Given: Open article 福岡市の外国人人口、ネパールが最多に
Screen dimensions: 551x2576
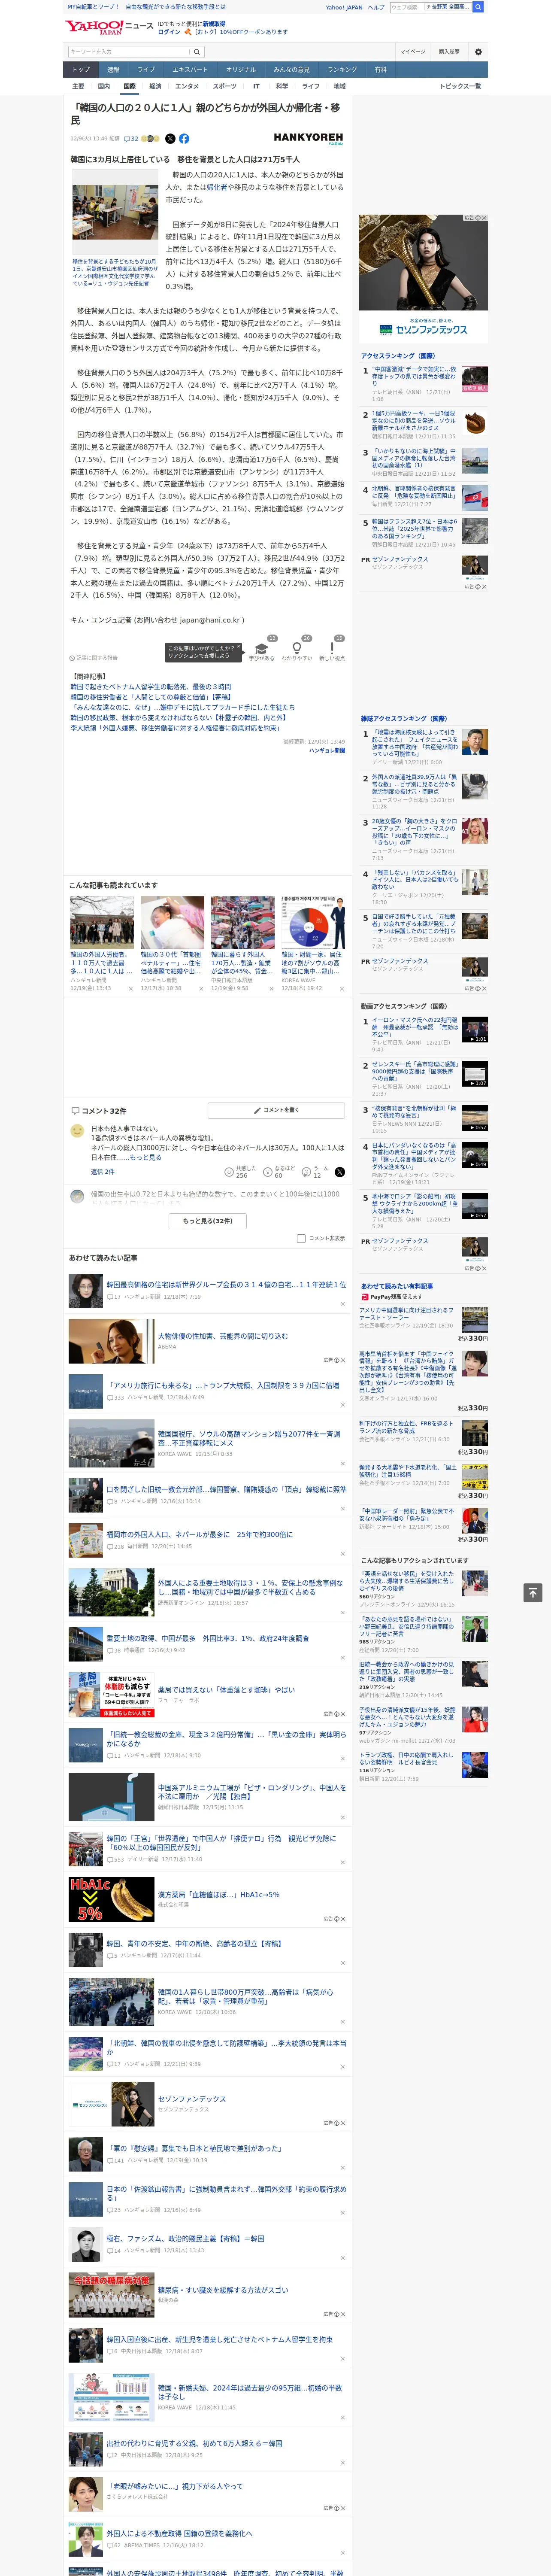Looking at the screenshot, I should [x=200, y=1534].
